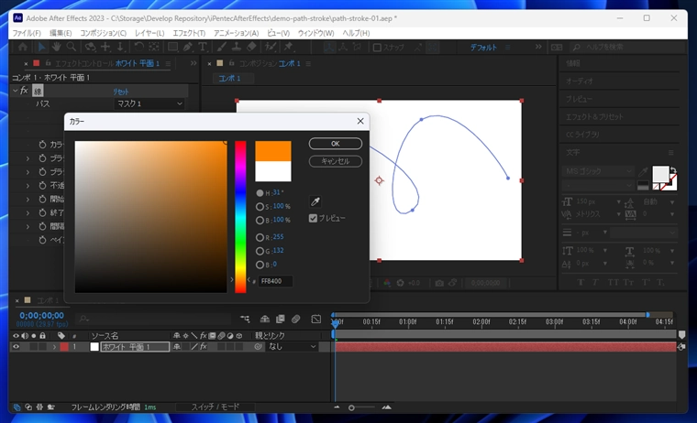Viewport: 697px width, 423px height.
Task: Expand the ホワイト 平面 1 layer properties
Action: click(54, 347)
